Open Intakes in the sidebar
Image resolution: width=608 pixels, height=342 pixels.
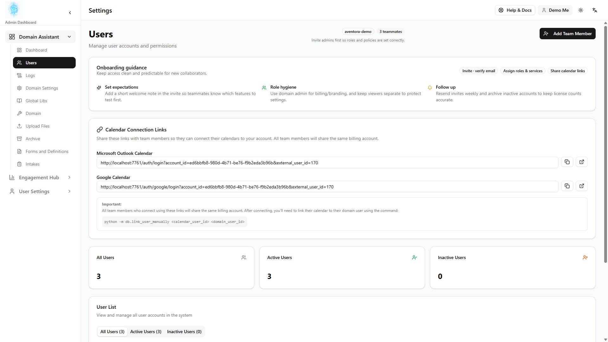(44, 164)
